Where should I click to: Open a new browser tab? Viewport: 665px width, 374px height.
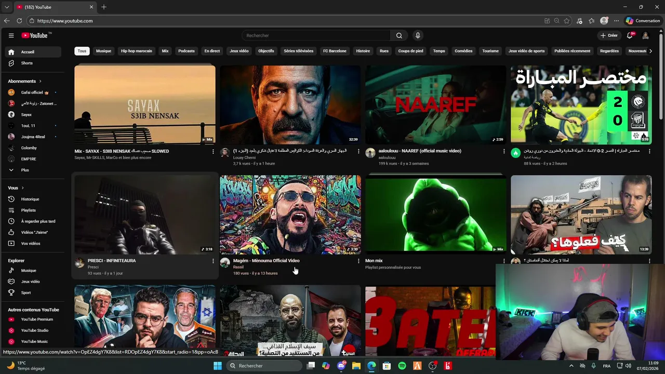104,7
